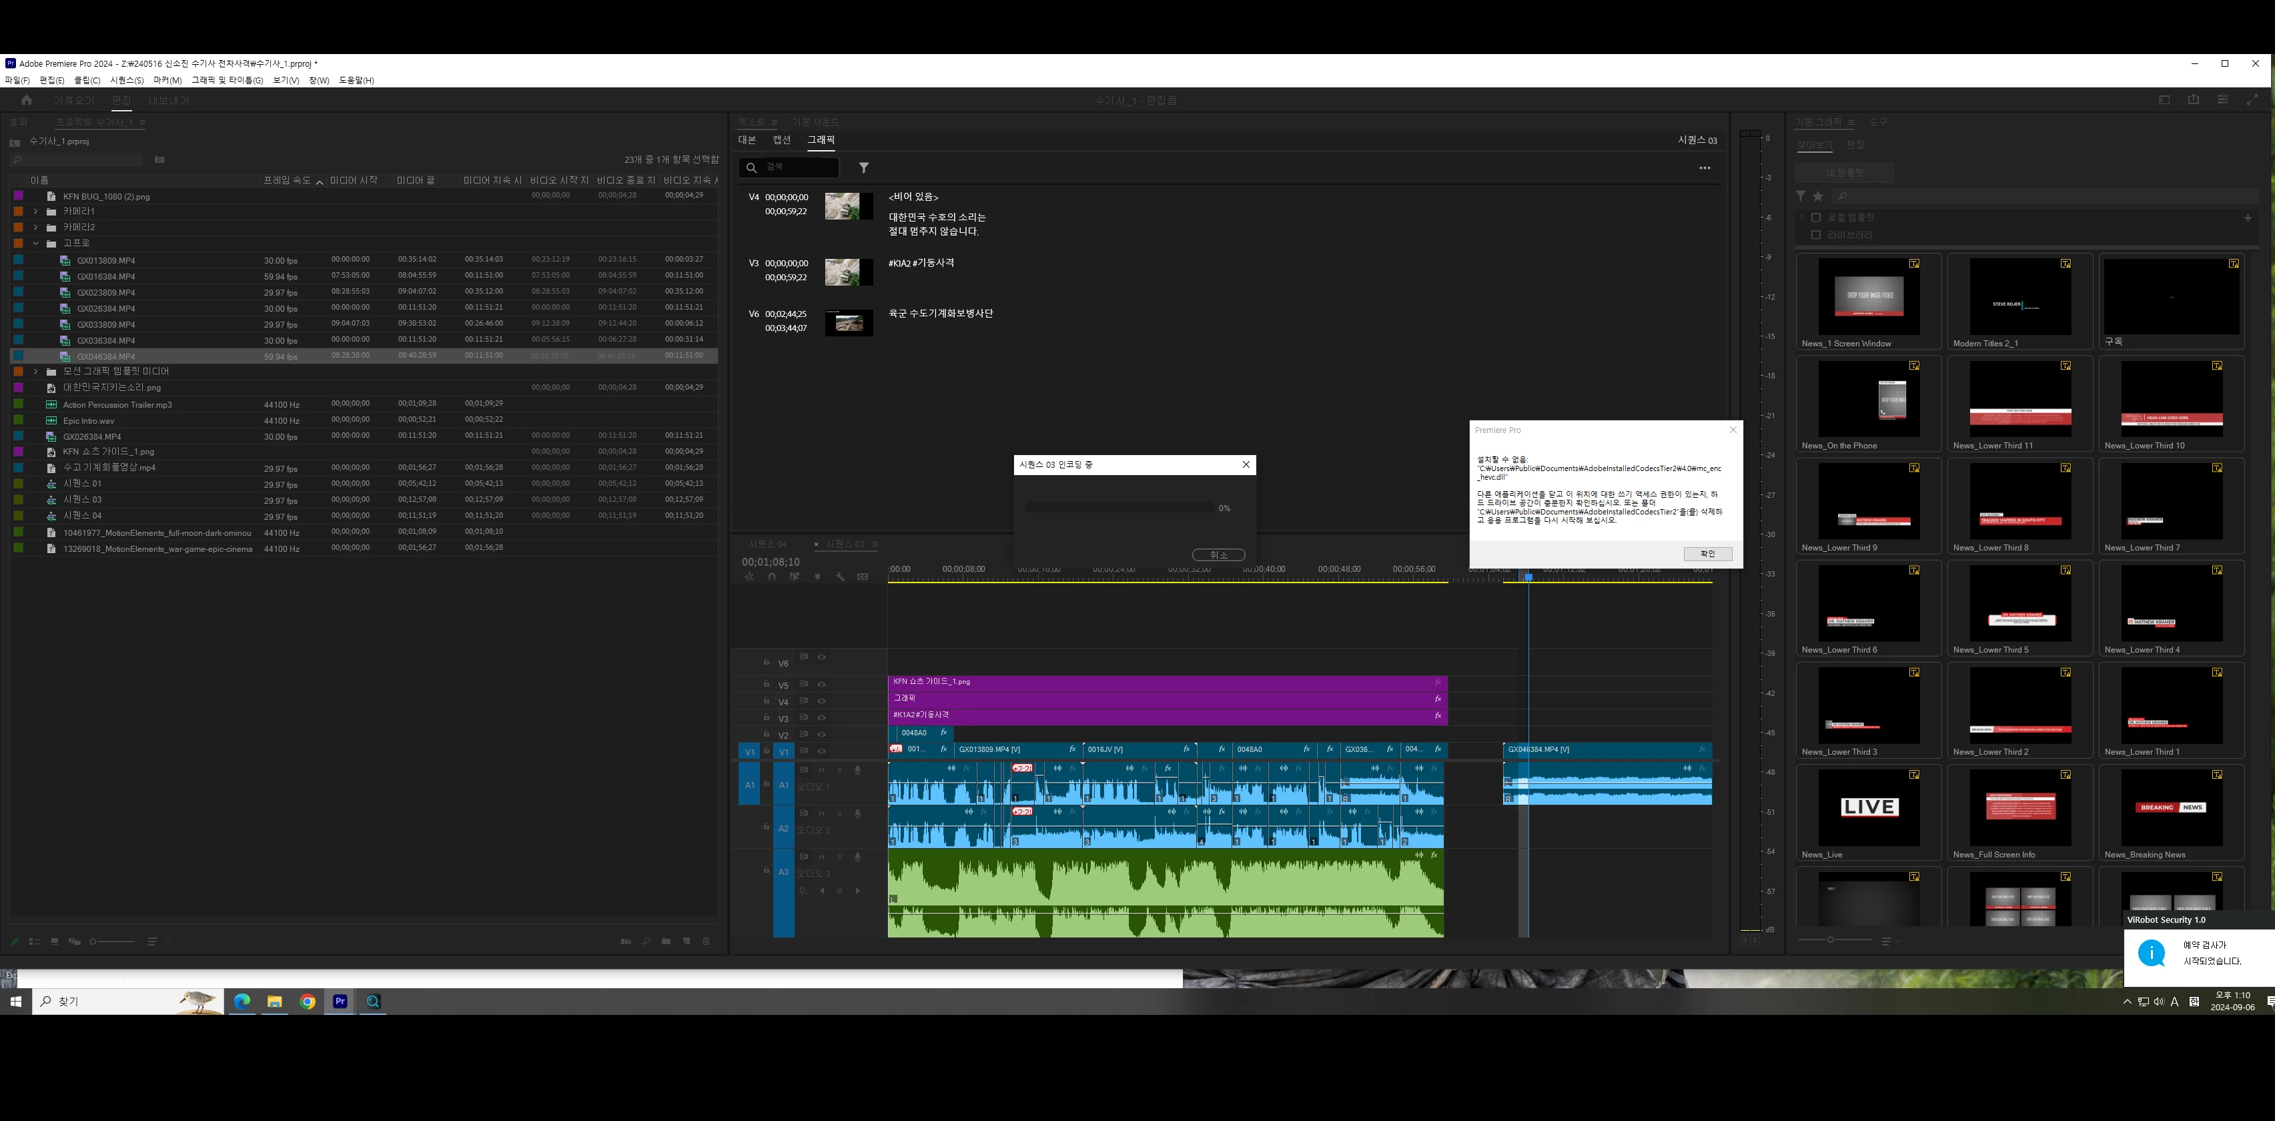Adjust the project panel thumbnail zoom slider
Screen dimensions: 2275x1121
[93, 942]
